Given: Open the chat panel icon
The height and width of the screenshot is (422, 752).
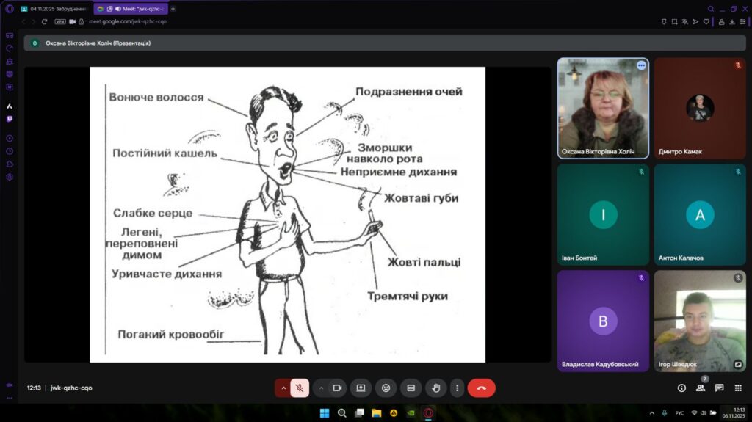Looking at the screenshot, I should point(719,388).
